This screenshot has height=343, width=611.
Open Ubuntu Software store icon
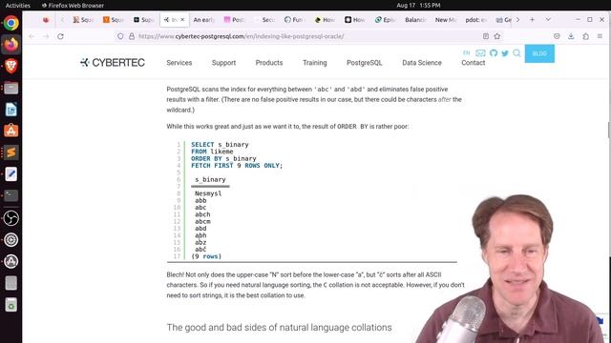coord(11,131)
